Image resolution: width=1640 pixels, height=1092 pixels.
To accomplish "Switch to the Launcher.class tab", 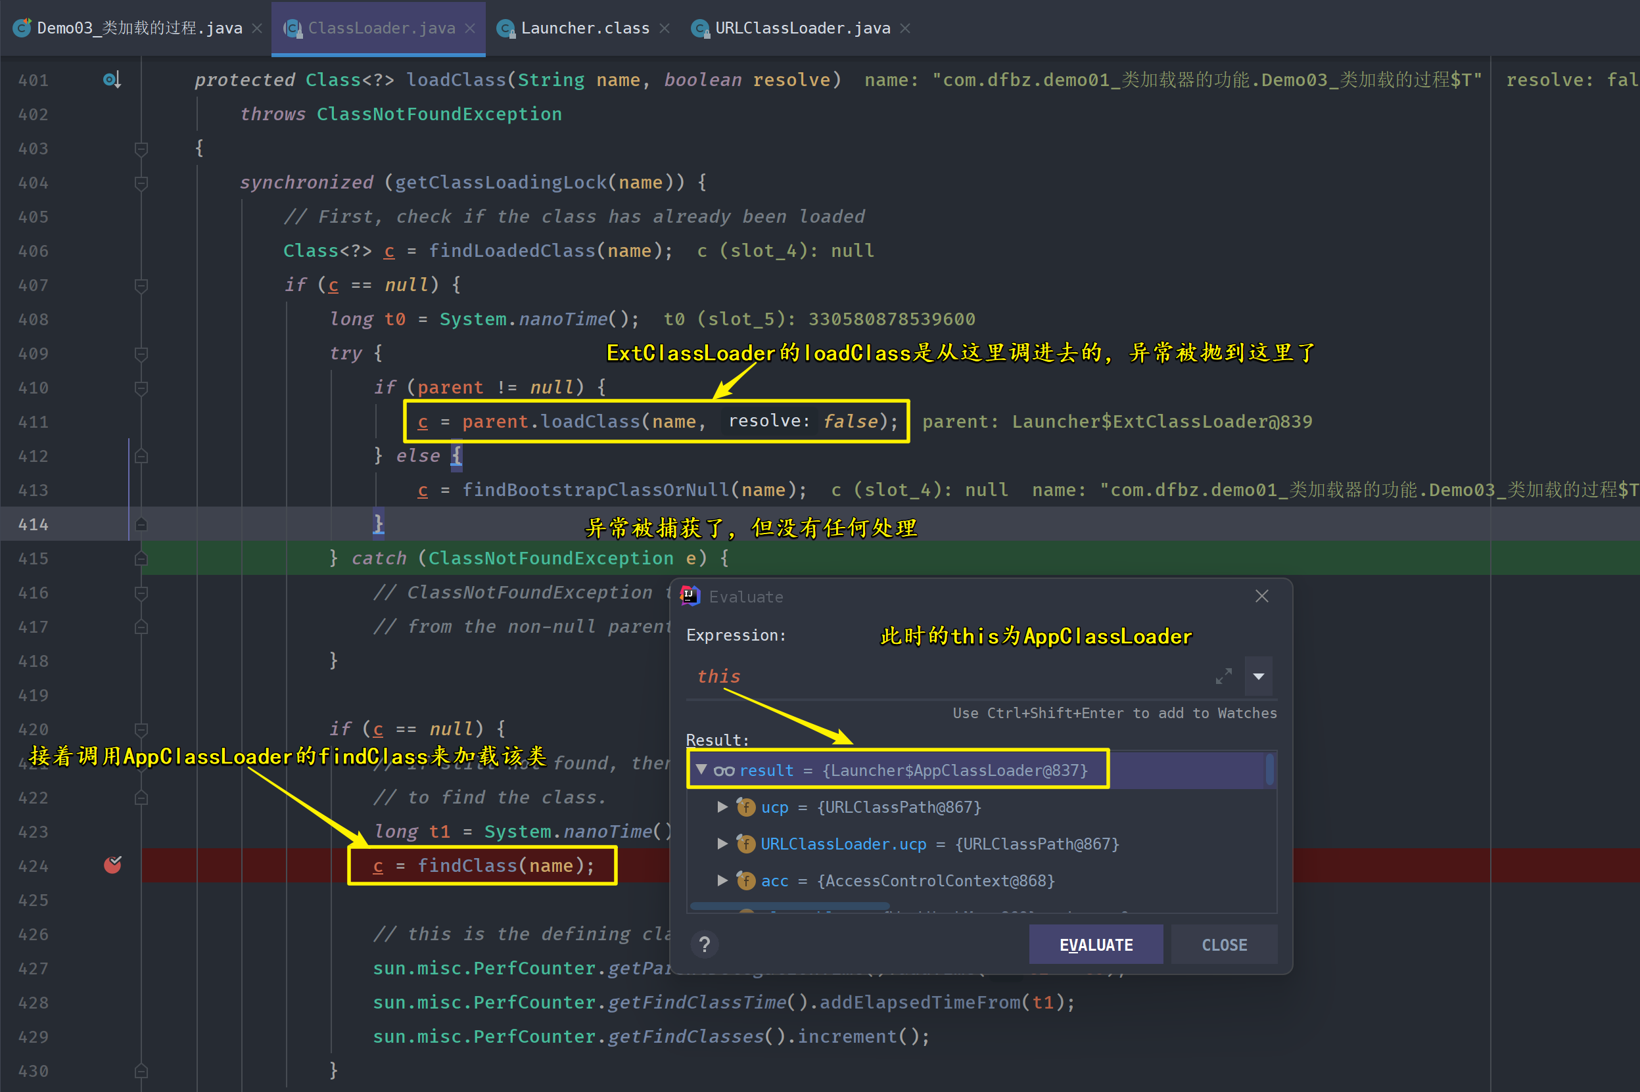I will (x=584, y=28).
